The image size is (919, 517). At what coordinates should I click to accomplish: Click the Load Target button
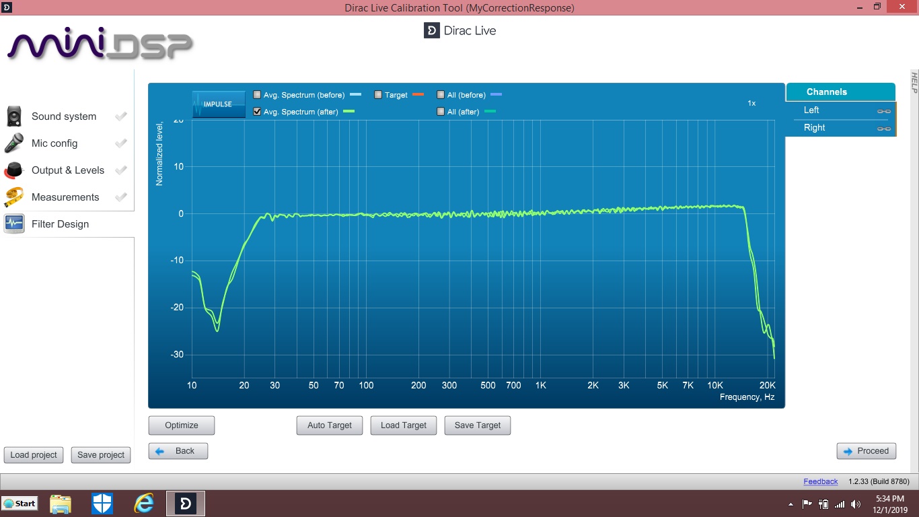404,425
